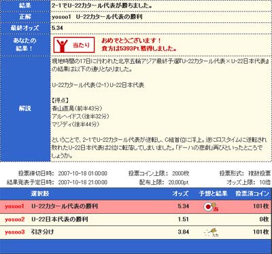272x254 pixels.
Task: Click the score line U-22カタール代表(2-1)U-22日本代表
Action: pyautogui.click(x=98, y=85)
